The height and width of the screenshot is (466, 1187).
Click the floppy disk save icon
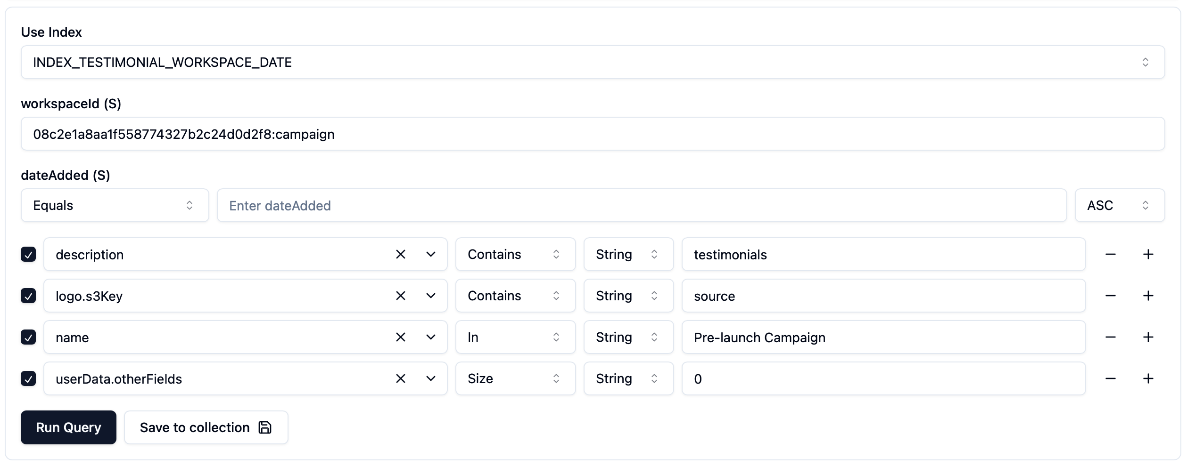(264, 427)
